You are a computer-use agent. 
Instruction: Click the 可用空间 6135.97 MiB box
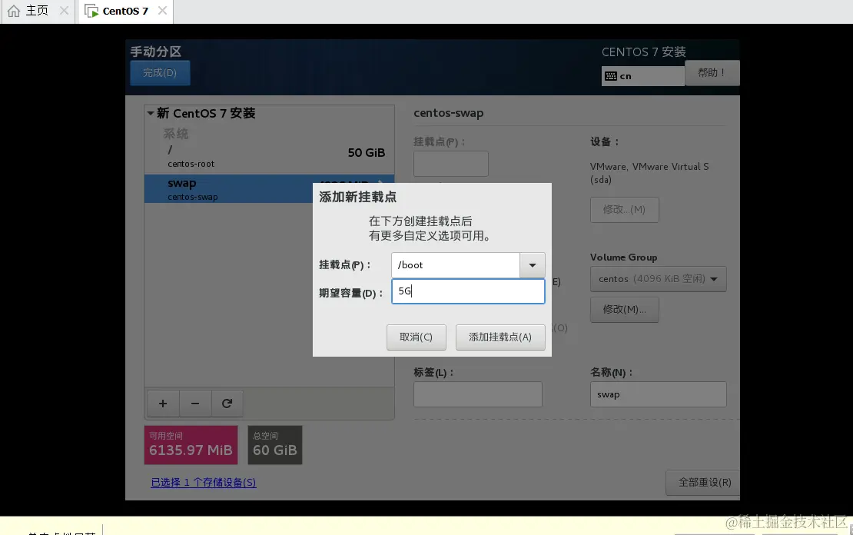tap(191, 445)
